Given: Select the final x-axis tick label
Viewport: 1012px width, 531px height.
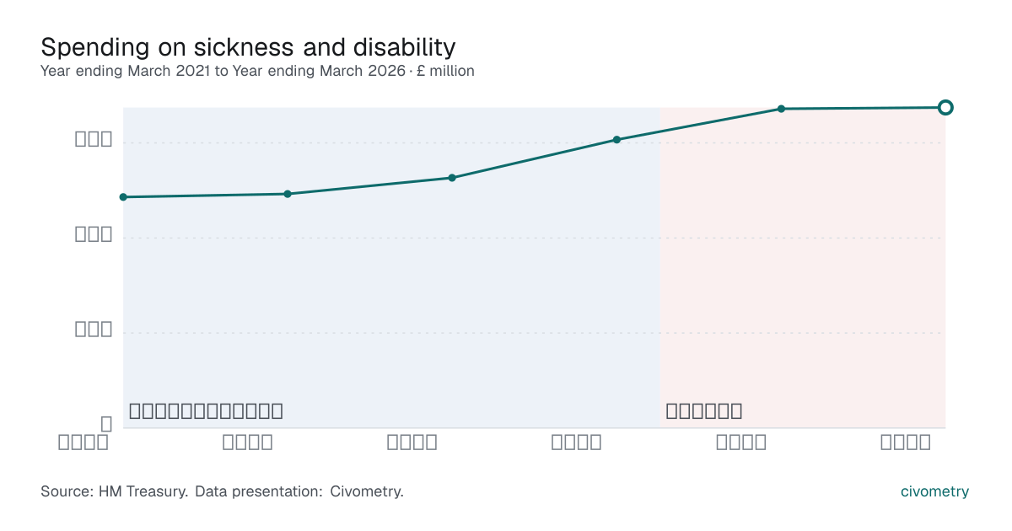Looking at the screenshot, I should 906,442.
